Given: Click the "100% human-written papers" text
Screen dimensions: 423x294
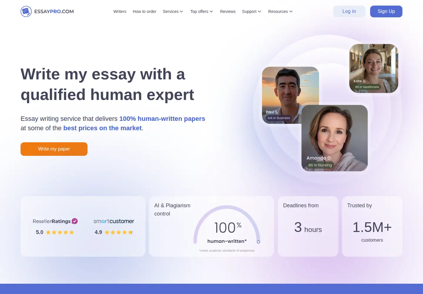Looking at the screenshot, I should pos(162,119).
